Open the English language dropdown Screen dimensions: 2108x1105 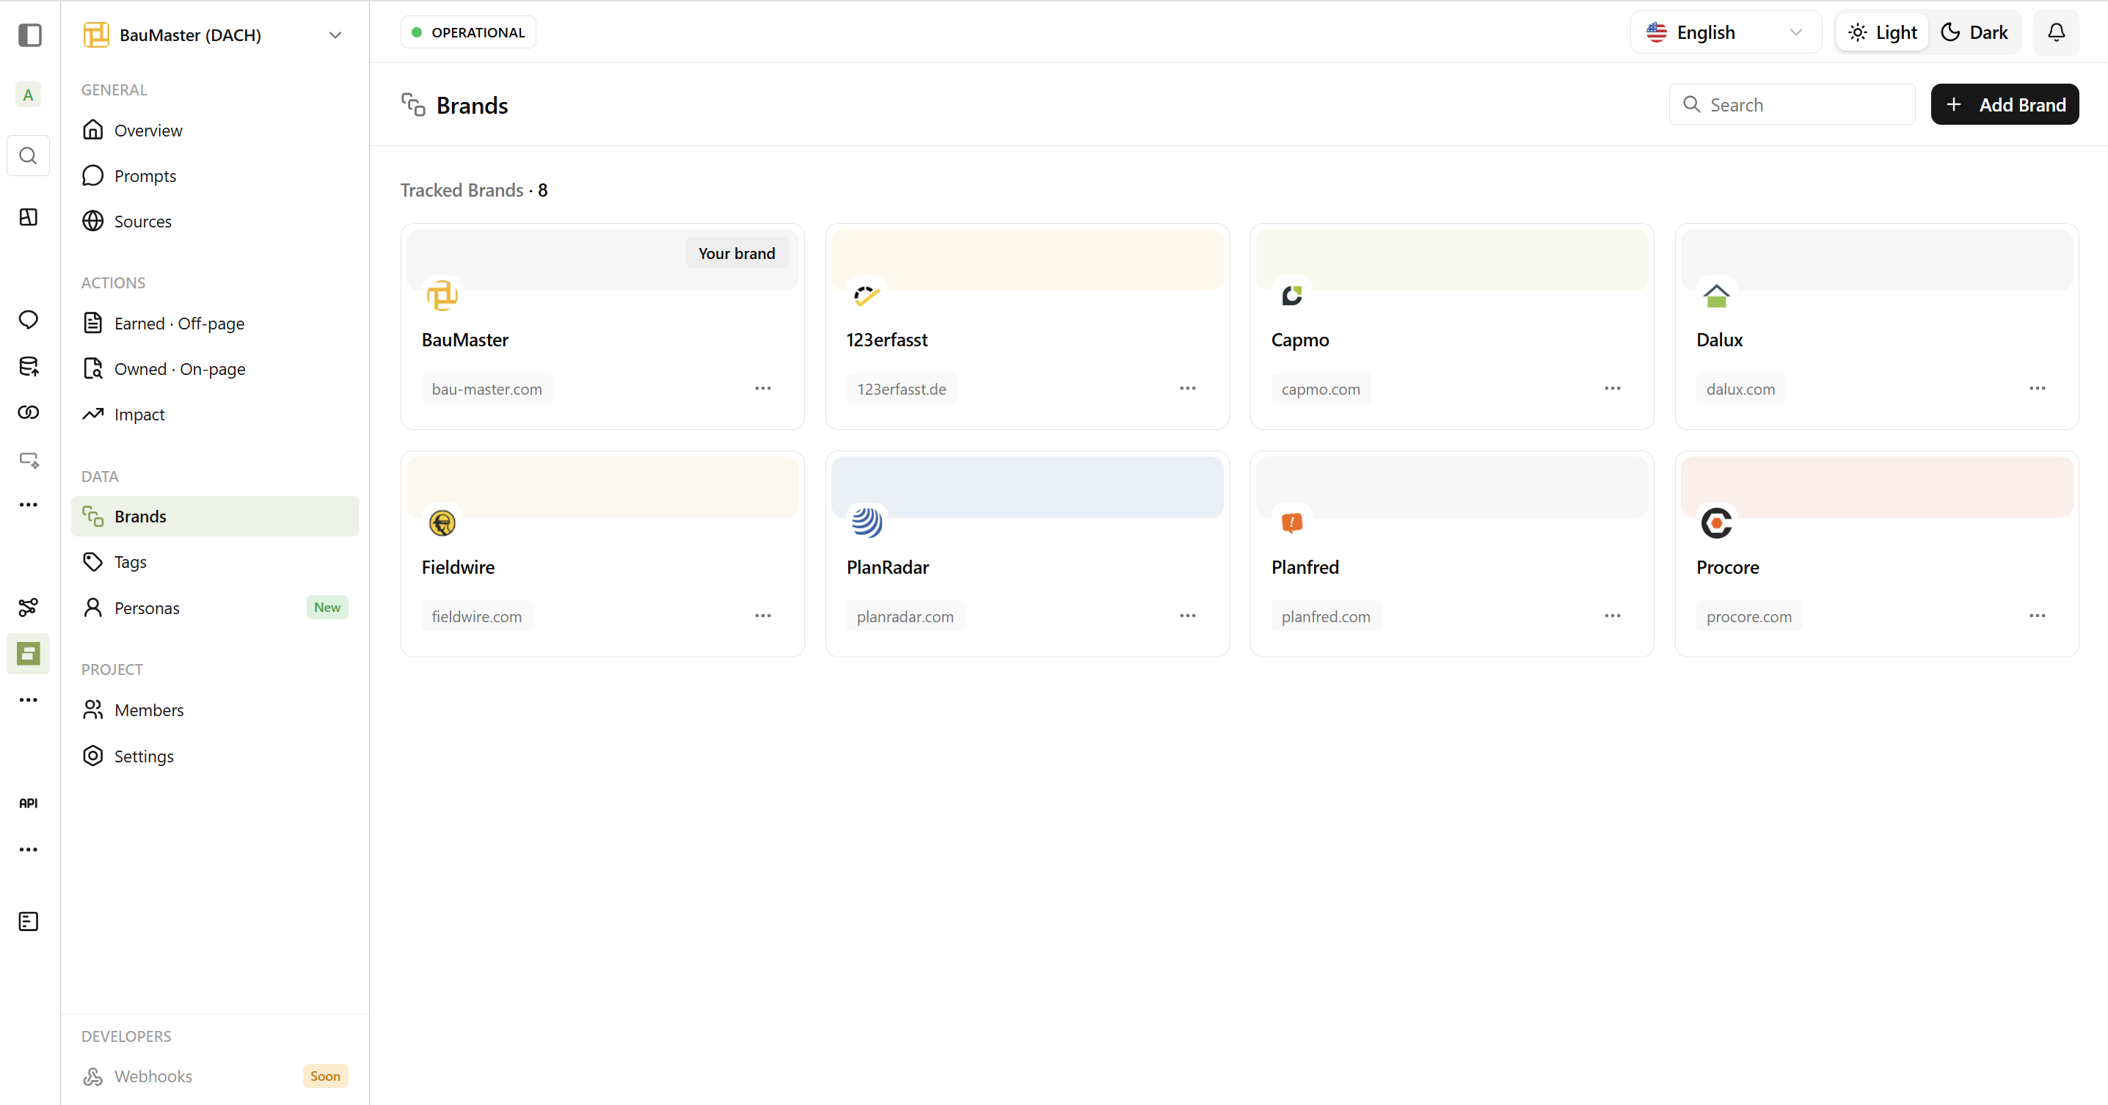coord(1725,33)
